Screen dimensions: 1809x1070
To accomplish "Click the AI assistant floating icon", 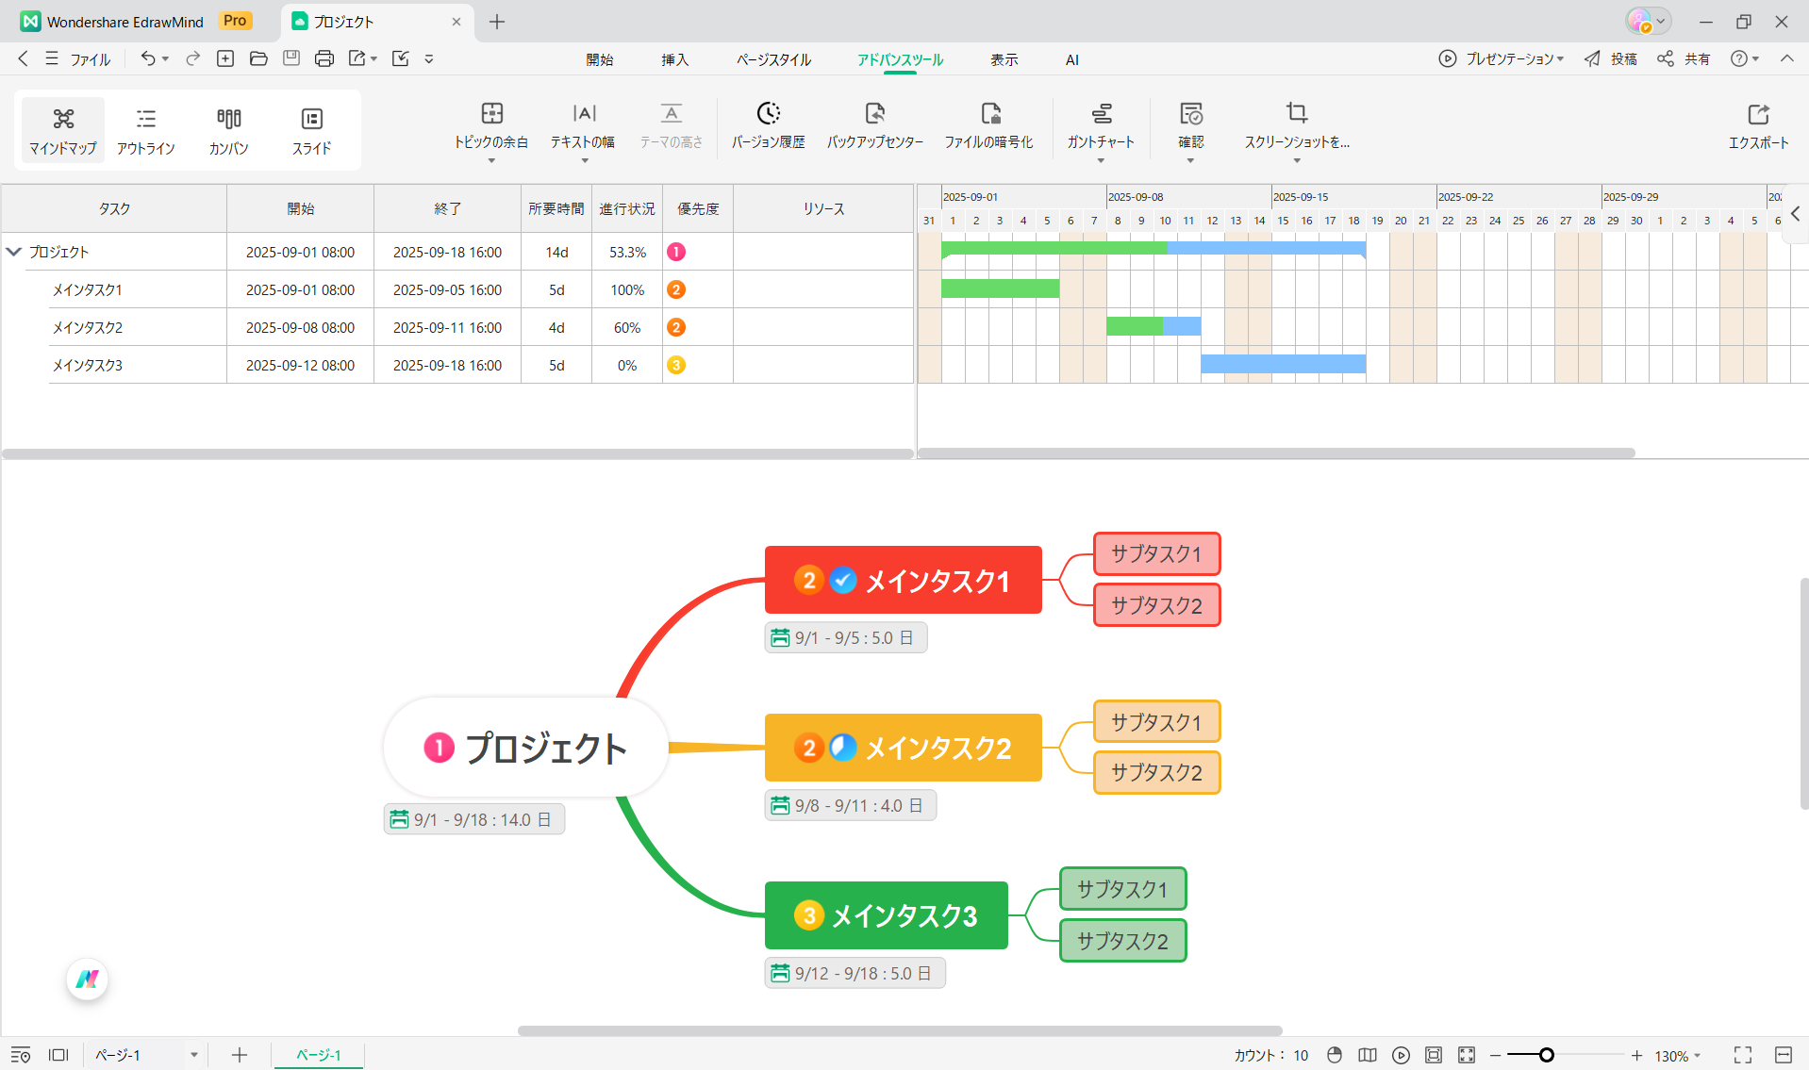I will pos(88,979).
